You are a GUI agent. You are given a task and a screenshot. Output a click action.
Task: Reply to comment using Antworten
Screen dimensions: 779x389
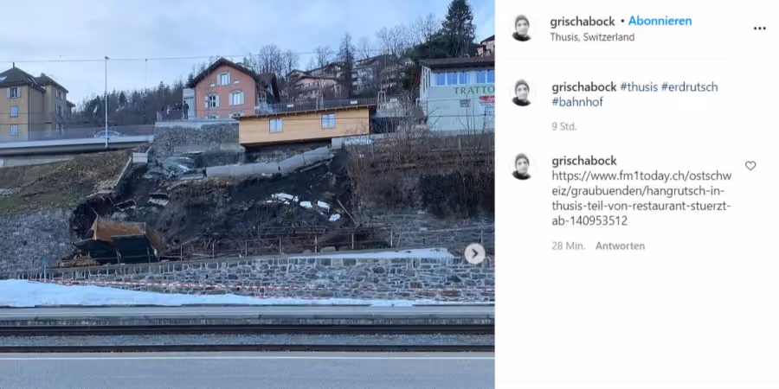click(x=620, y=246)
